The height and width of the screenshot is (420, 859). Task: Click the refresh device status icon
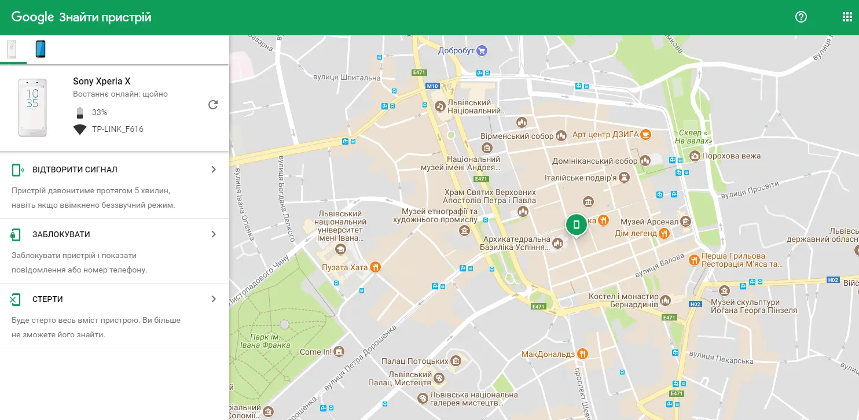coord(213,105)
